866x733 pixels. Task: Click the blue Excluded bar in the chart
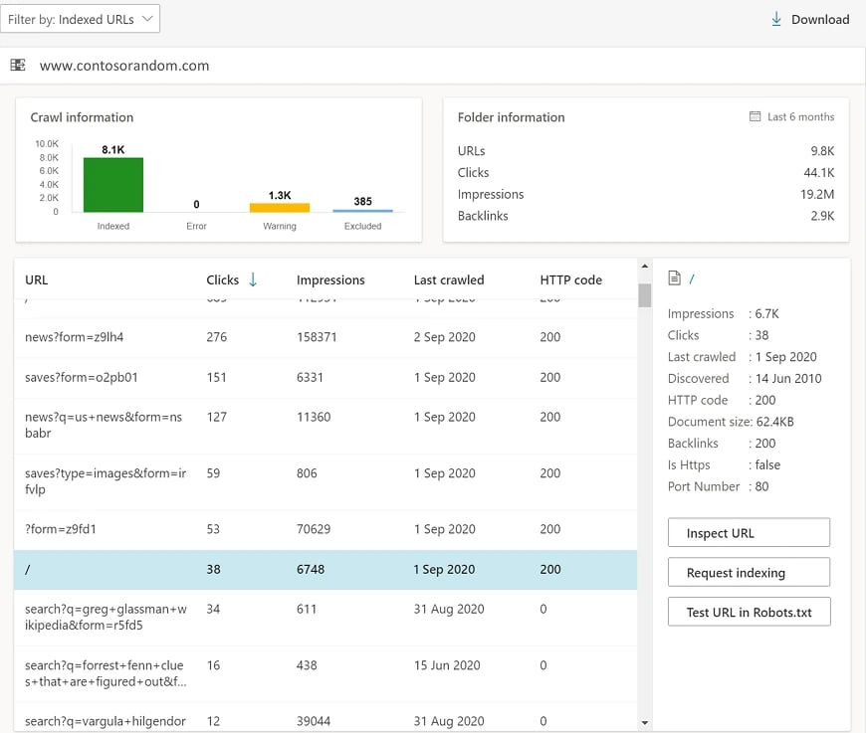point(362,212)
